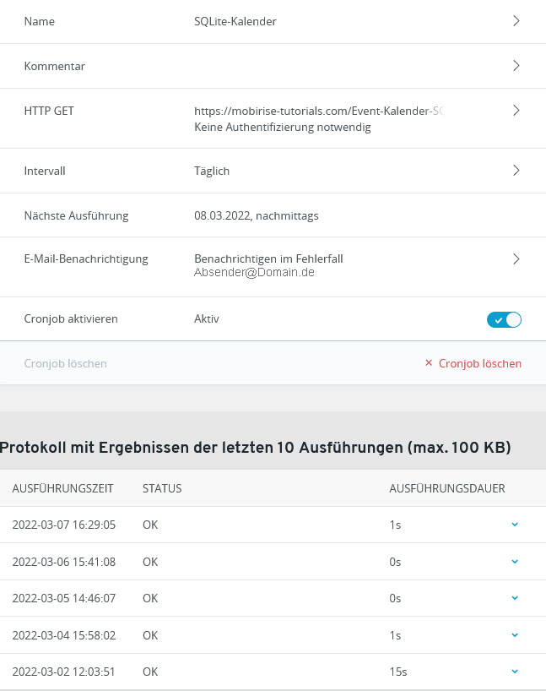Click the red Cronjob löschen link
Image resolution: width=546 pixels, height=691 pixels.
[x=479, y=363]
